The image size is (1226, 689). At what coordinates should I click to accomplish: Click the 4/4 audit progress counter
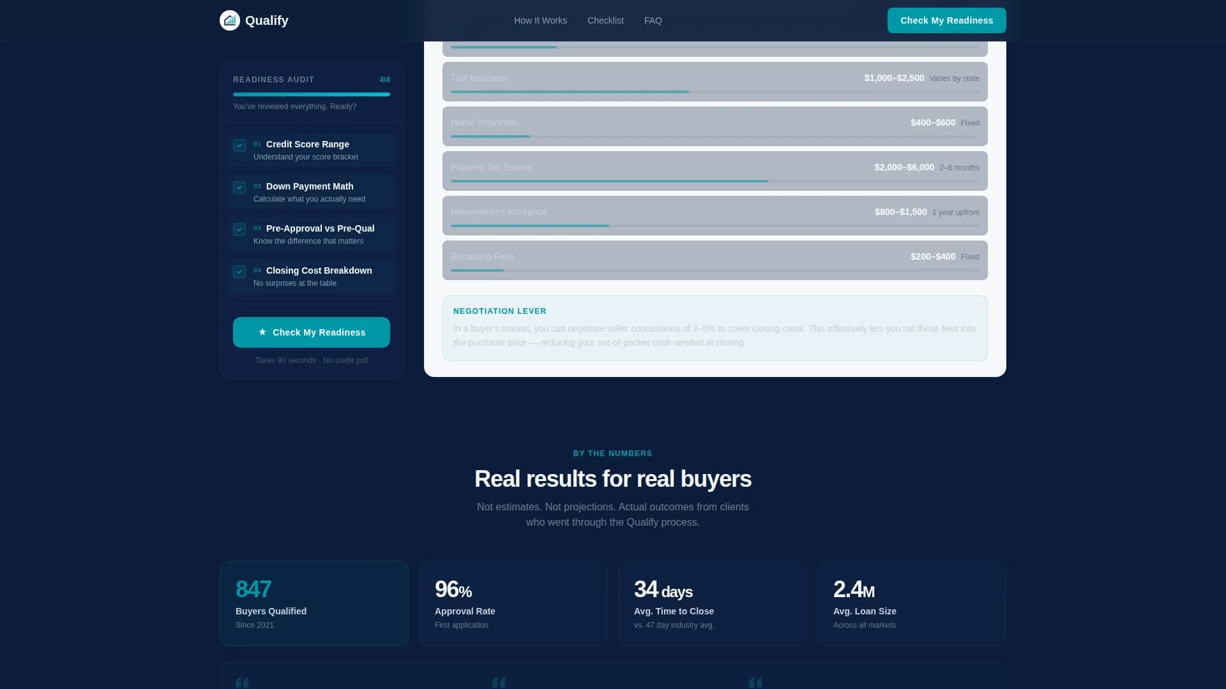coord(384,80)
